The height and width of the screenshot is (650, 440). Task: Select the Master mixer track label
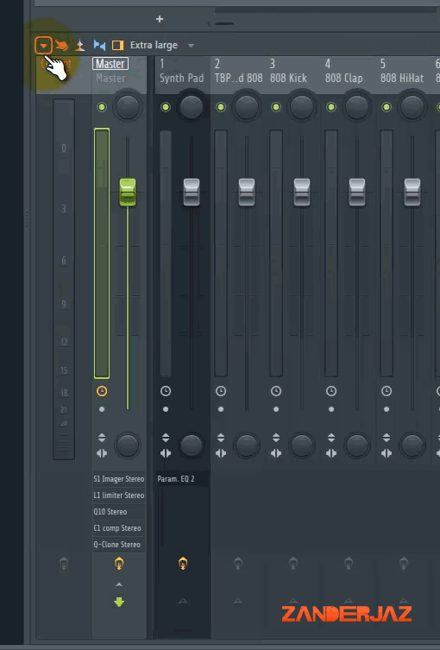coord(110,64)
